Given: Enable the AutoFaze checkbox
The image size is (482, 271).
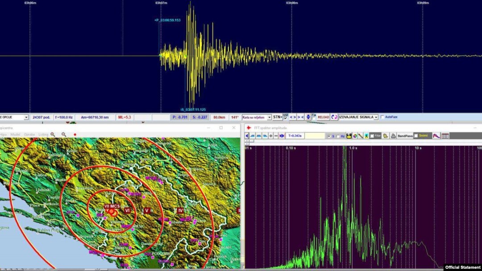Looking at the screenshot, I should (382, 117).
